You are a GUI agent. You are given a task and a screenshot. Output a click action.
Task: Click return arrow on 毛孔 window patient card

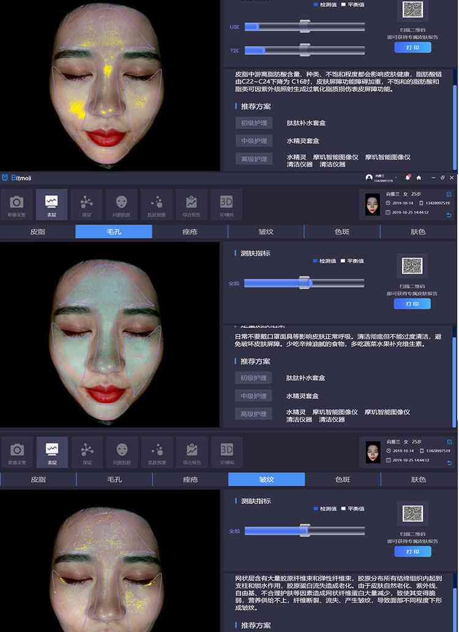coord(449,215)
